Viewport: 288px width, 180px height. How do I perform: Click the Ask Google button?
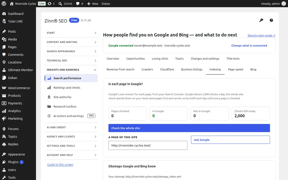coord(230,140)
